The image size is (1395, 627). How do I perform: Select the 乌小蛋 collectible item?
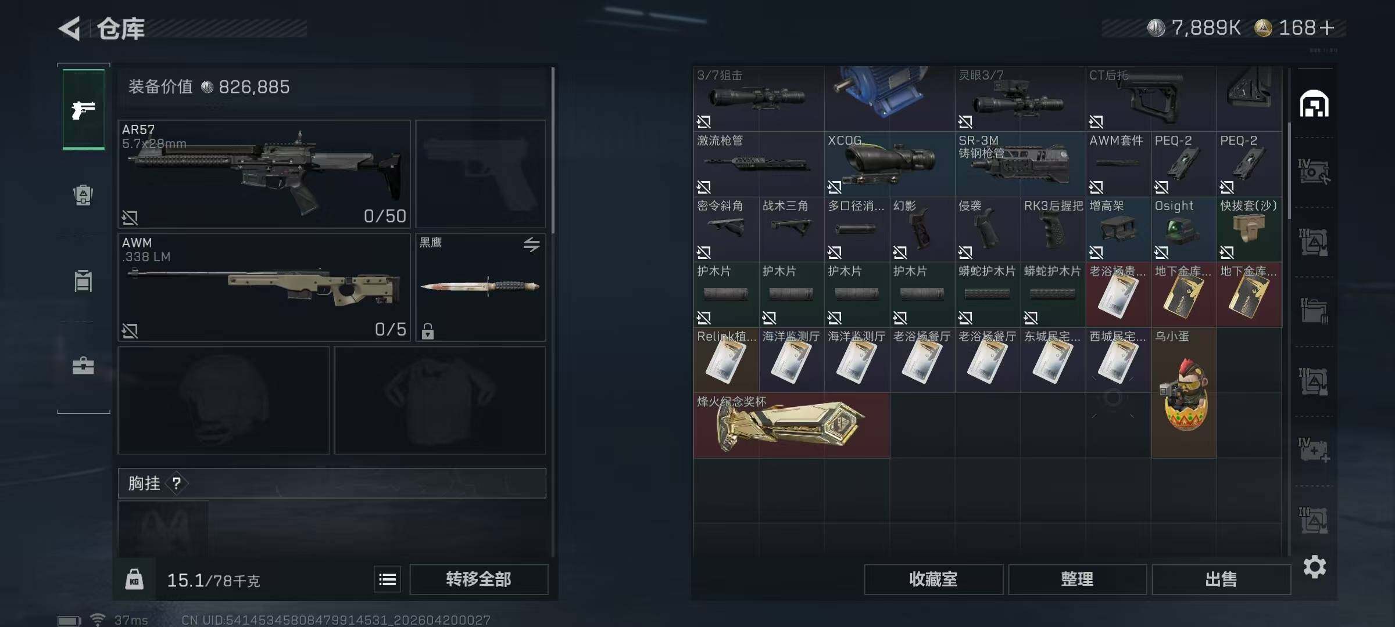[1184, 393]
